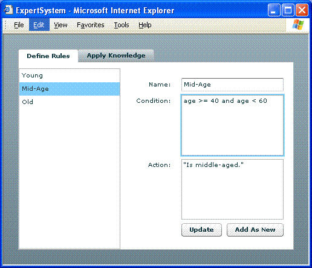Click the Update button
The height and width of the screenshot is (268, 312).
pos(201,230)
